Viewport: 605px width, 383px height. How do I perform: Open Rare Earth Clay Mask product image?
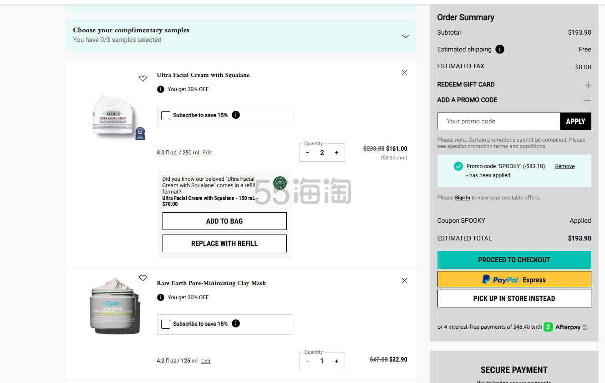pos(115,306)
